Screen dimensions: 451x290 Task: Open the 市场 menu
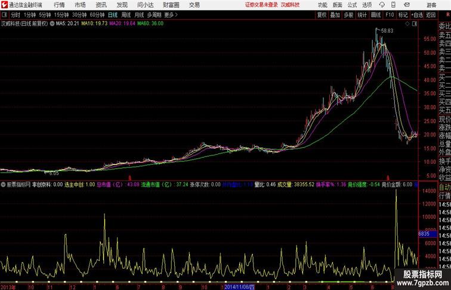[80, 5]
